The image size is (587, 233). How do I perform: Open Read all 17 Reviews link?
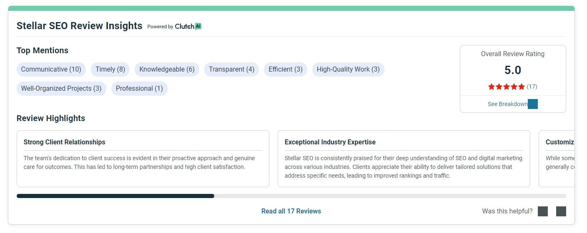(x=291, y=211)
